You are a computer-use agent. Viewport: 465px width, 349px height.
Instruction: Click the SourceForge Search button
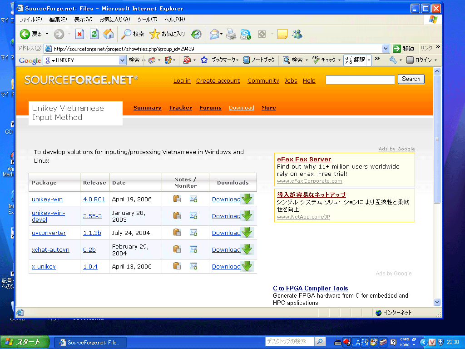click(411, 79)
